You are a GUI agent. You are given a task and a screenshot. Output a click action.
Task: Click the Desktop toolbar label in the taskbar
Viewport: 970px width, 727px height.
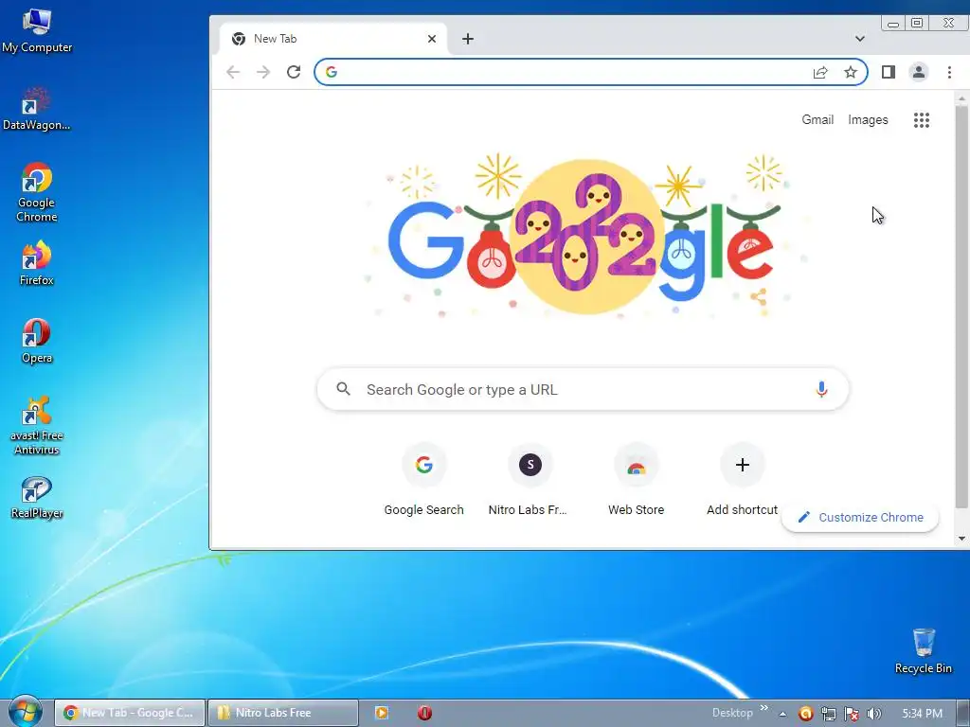(732, 713)
